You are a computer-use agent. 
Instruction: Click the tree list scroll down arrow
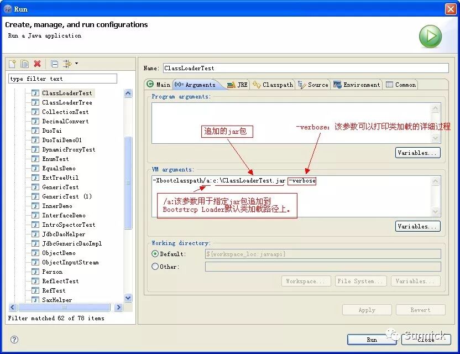coord(128,298)
